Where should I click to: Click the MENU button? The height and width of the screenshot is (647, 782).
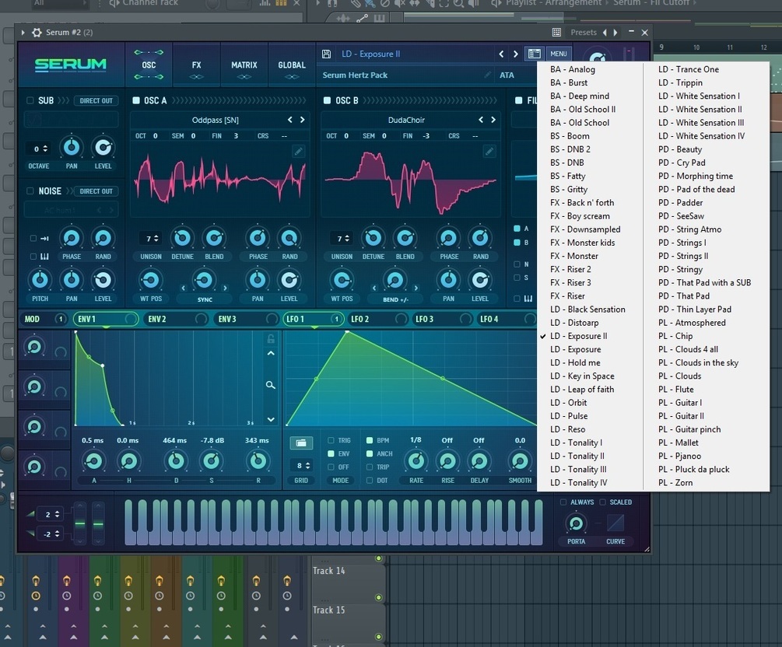point(558,54)
